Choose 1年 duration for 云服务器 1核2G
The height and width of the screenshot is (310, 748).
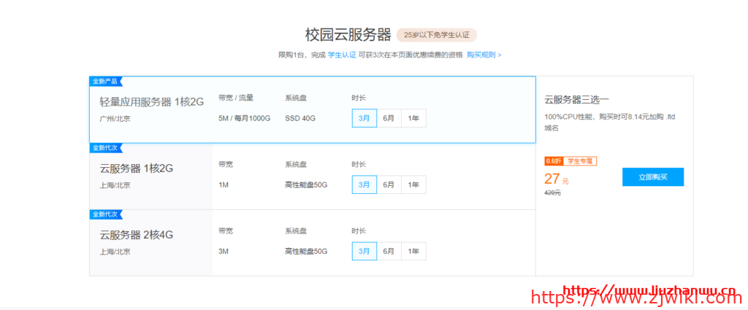(x=413, y=185)
